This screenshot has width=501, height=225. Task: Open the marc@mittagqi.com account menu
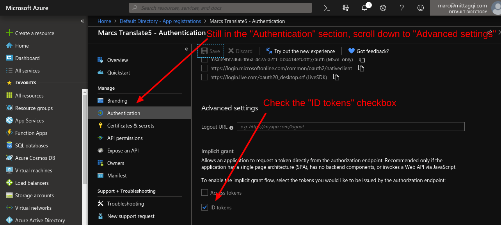pos(465,8)
